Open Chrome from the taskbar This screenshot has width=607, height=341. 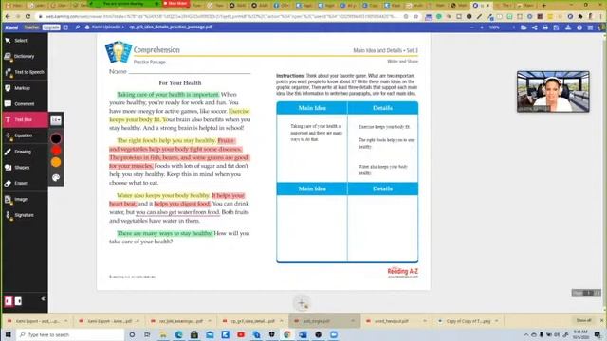pyautogui.click(x=286, y=334)
